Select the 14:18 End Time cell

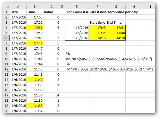[x=114, y=38]
